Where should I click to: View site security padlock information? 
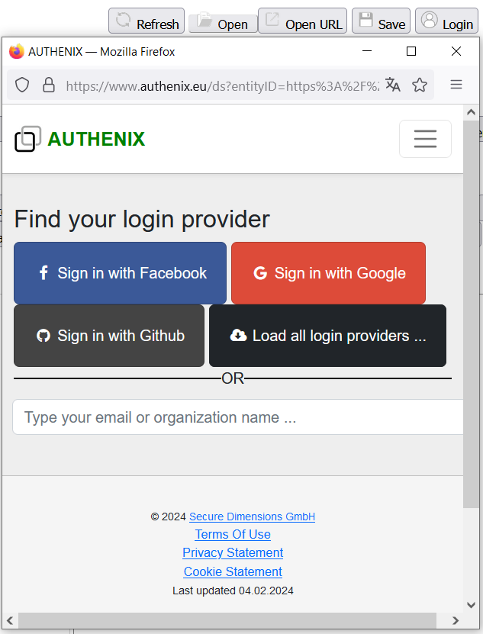coord(49,85)
